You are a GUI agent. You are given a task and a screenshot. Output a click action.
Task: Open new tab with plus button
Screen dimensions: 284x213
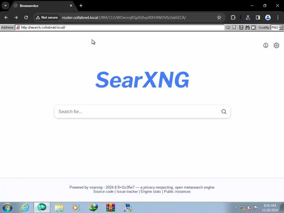[x=81, y=6]
